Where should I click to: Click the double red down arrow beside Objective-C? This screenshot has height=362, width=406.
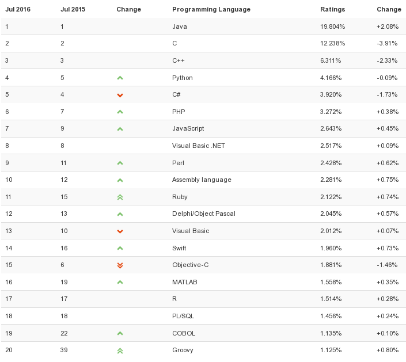120,265
